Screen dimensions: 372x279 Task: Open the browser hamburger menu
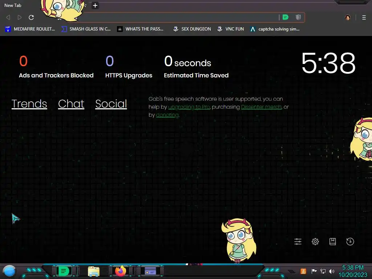[364, 17]
